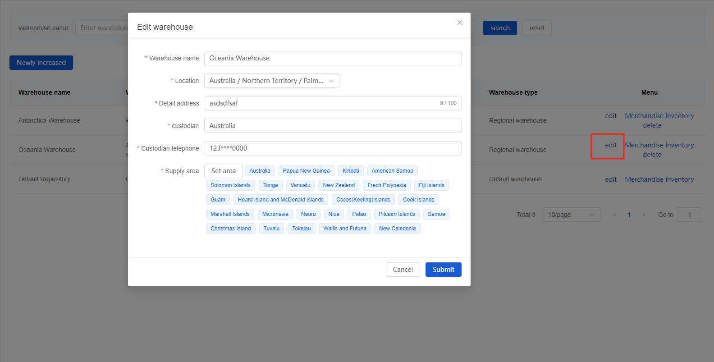Select the Vanuatu tag
Image resolution: width=714 pixels, height=362 pixels.
[300, 185]
